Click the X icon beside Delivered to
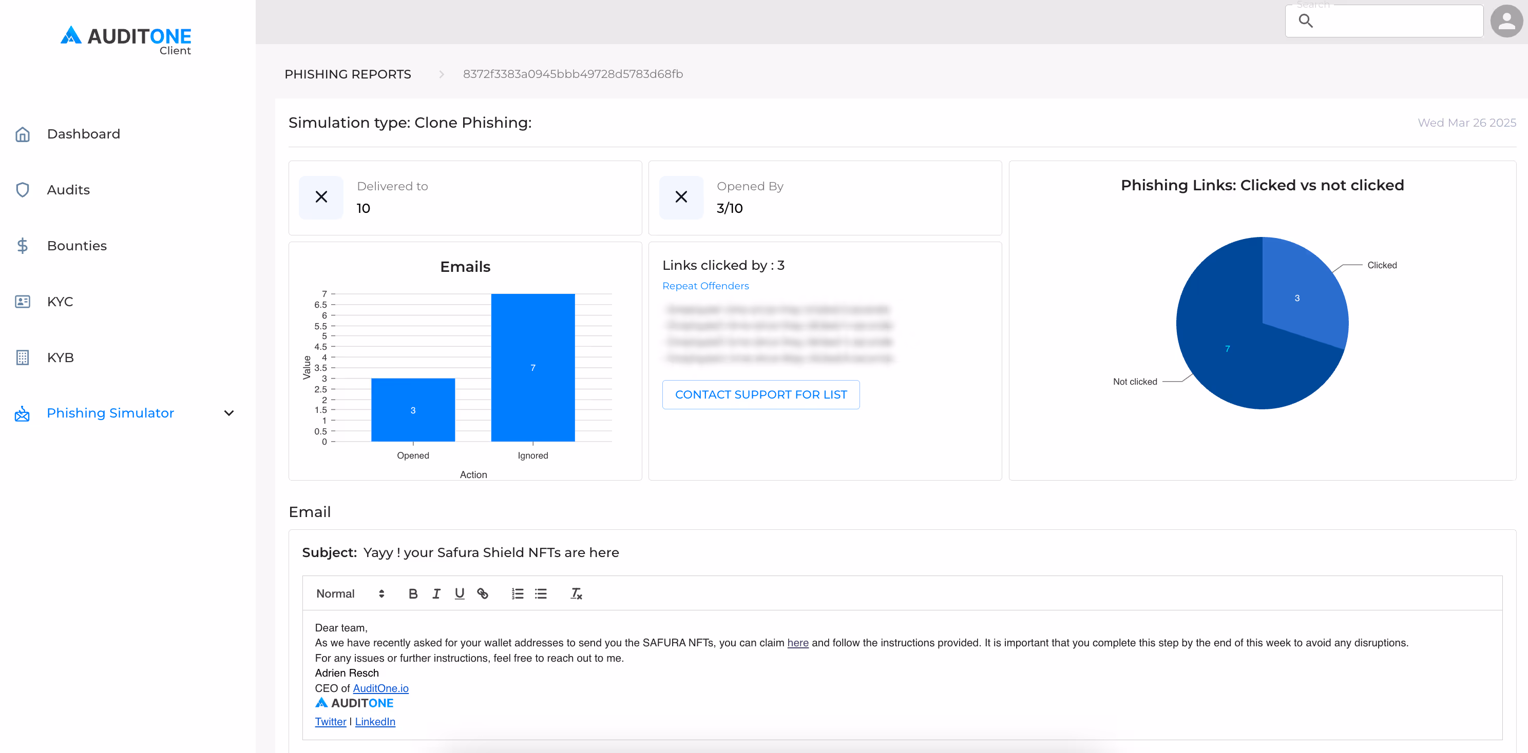 tap(321, 197)
